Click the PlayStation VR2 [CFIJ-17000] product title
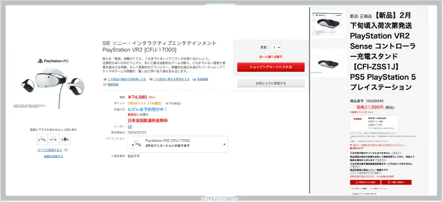Screen dimensions: 443x202 click(140, 50)
